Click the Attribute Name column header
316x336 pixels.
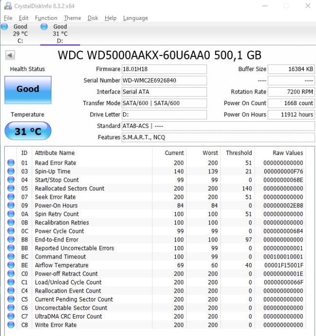click(x=92, y=153)
